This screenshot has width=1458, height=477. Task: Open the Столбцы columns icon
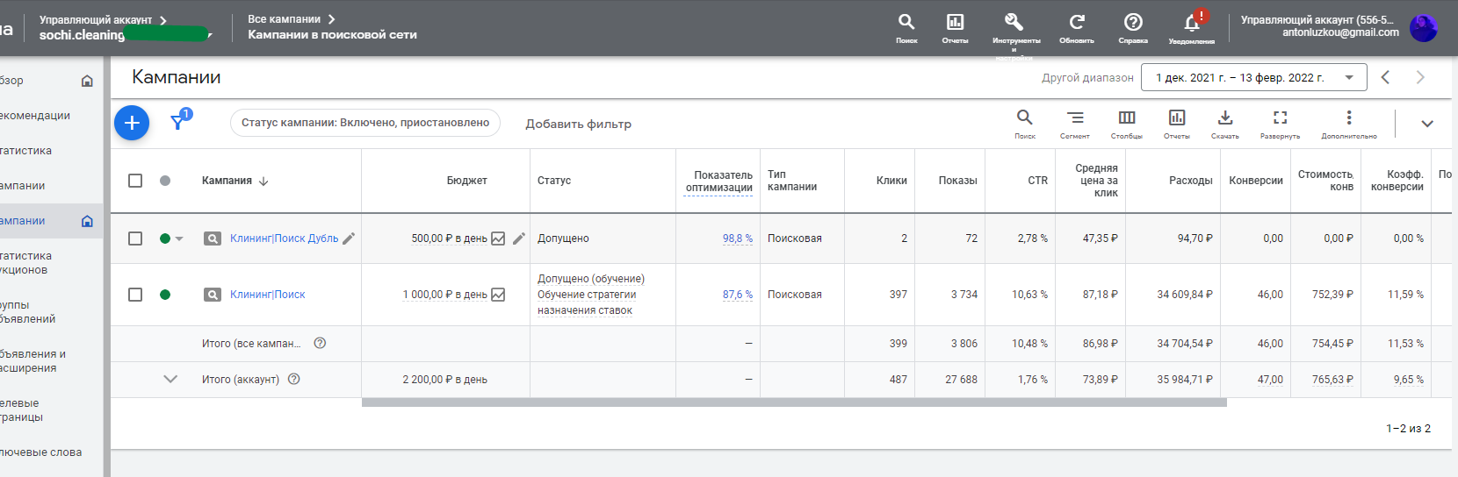pyautogui.click(x=1127, y=117)
